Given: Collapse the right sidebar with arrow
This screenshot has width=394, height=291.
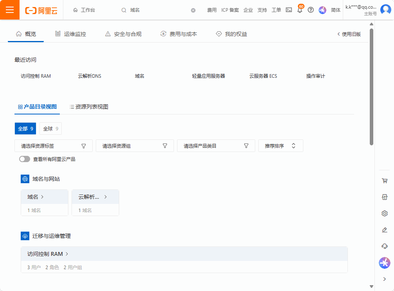Looking at the screenshot, I should pos(385,279).
